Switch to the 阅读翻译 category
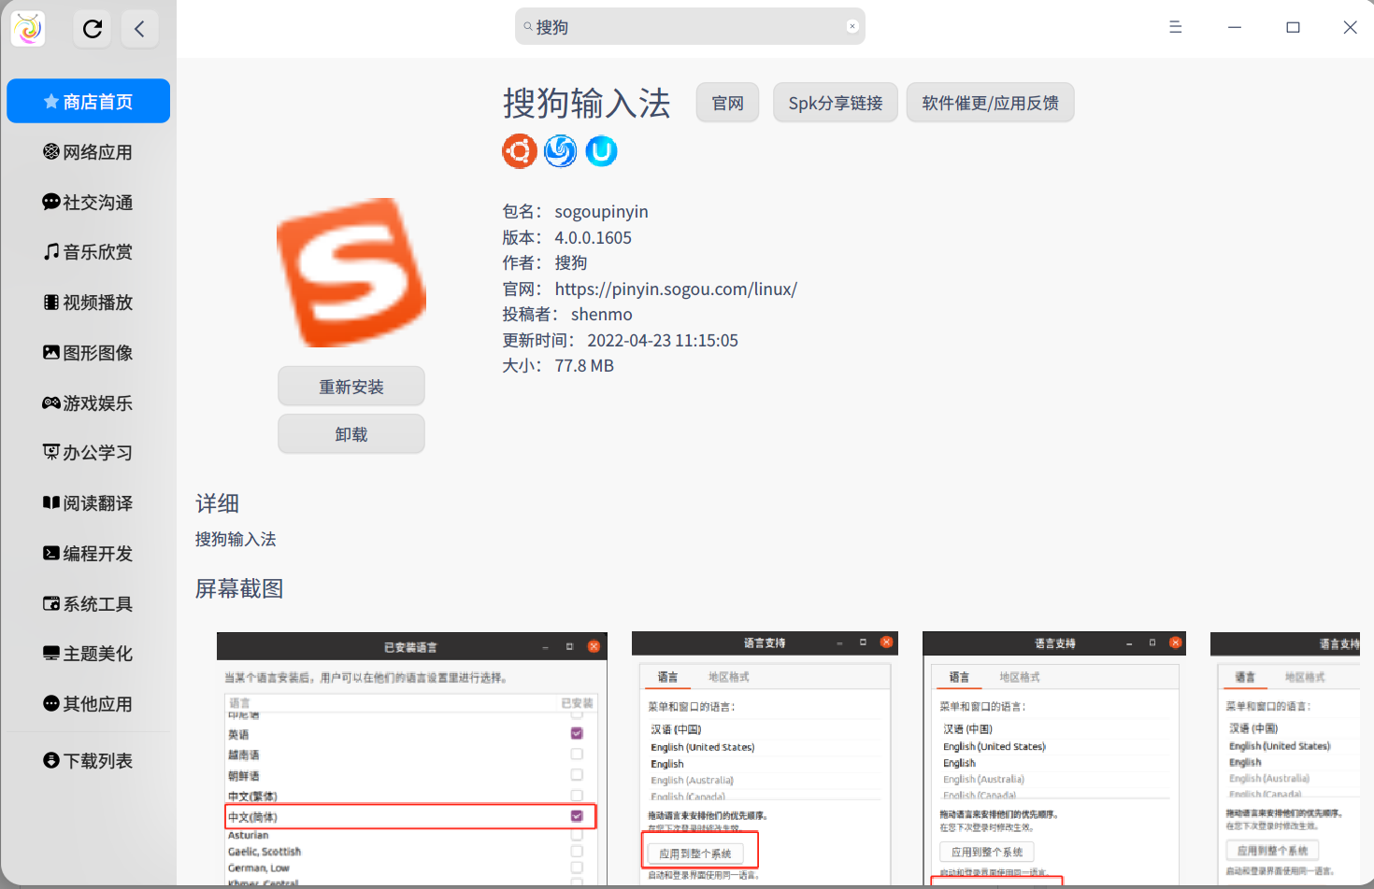Viewport: 1374px width, 889px height. (89, 502)
